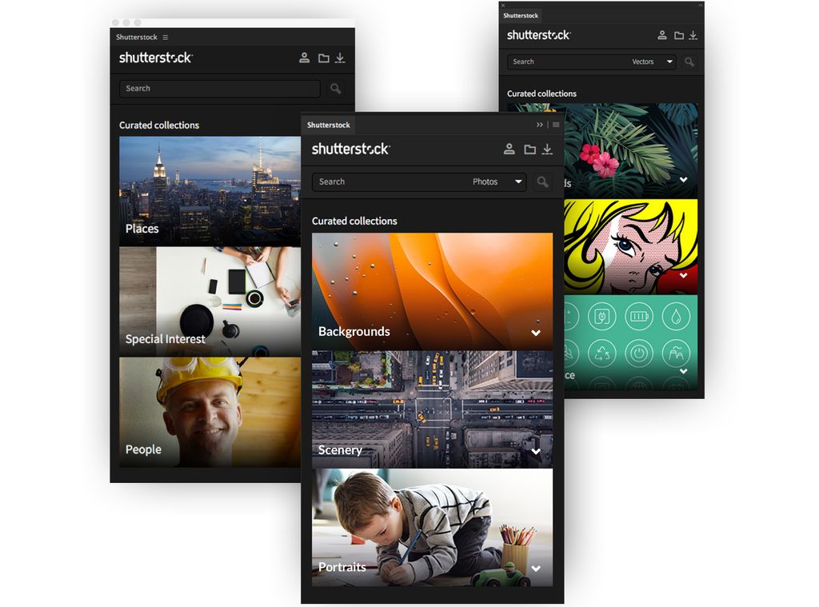
Task: Open the licensed items folder on the Photos panel
Action: tap(529, 149)
